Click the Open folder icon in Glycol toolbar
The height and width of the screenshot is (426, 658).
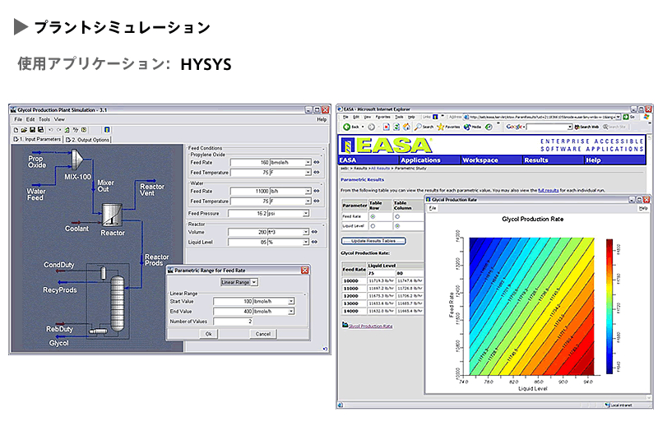coord(24,130)
